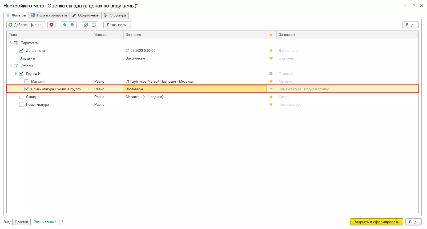Click the check all filters icon
The image size is (427, 229).
pyautogui.click(x=86, y=25)
